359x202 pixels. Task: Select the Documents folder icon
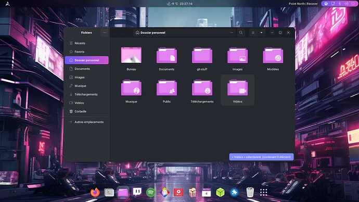point(166,55)
